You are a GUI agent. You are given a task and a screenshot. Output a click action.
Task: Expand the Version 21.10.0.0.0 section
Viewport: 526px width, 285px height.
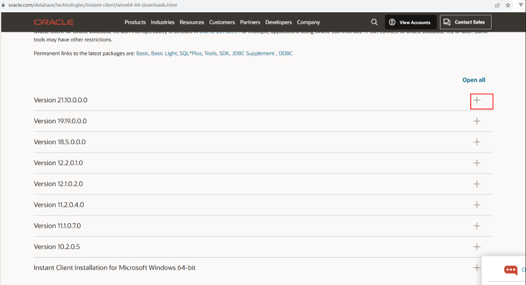point(477,100)
